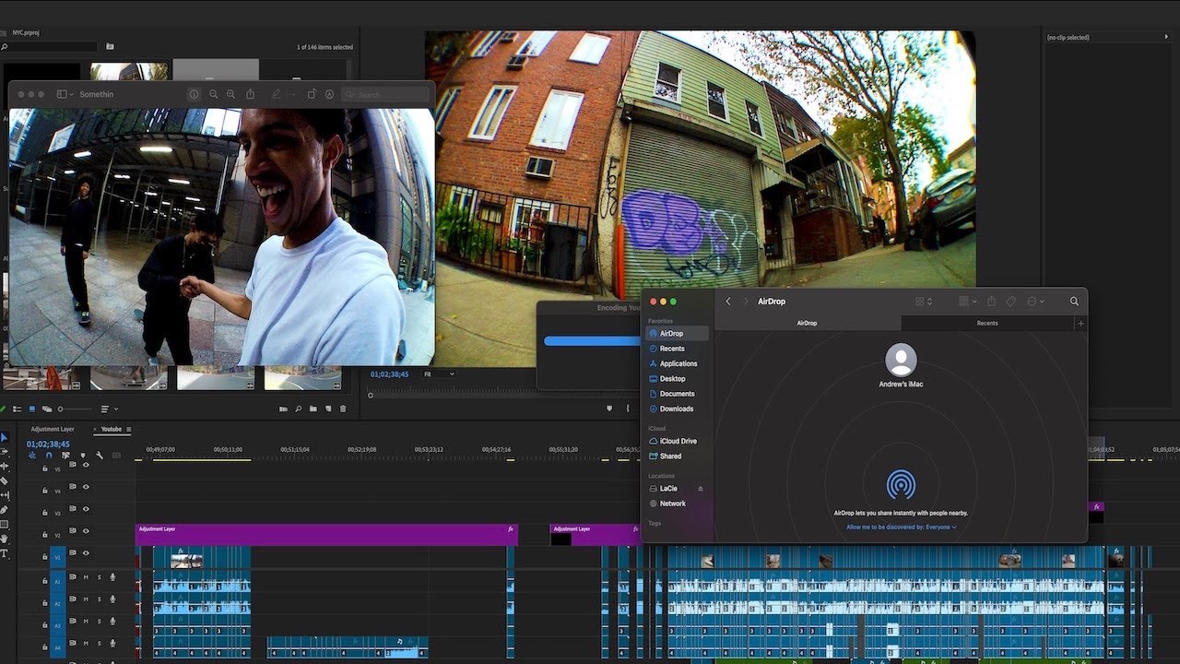Click Find icon in project panel footer
Image resolution: width=1180 pixels, height=664 pixels.
299,409
